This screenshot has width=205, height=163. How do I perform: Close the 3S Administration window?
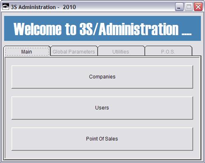(x=198, y=7)
